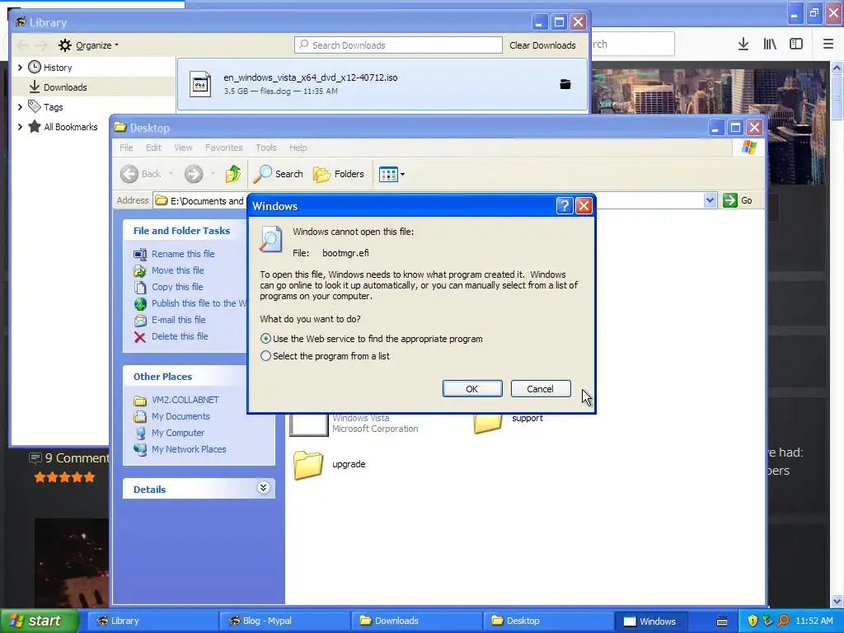Expand History tree in Library window

point(20,68)
